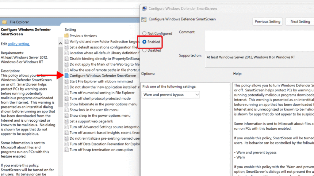Viewport: 314px width, 176px height.
Task: Click the icon beside Set a support web page link
Action: click(x=67, y=121)
